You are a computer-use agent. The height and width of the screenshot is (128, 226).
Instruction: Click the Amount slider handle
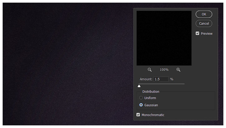pyautogui.click(x=139, y=86)
